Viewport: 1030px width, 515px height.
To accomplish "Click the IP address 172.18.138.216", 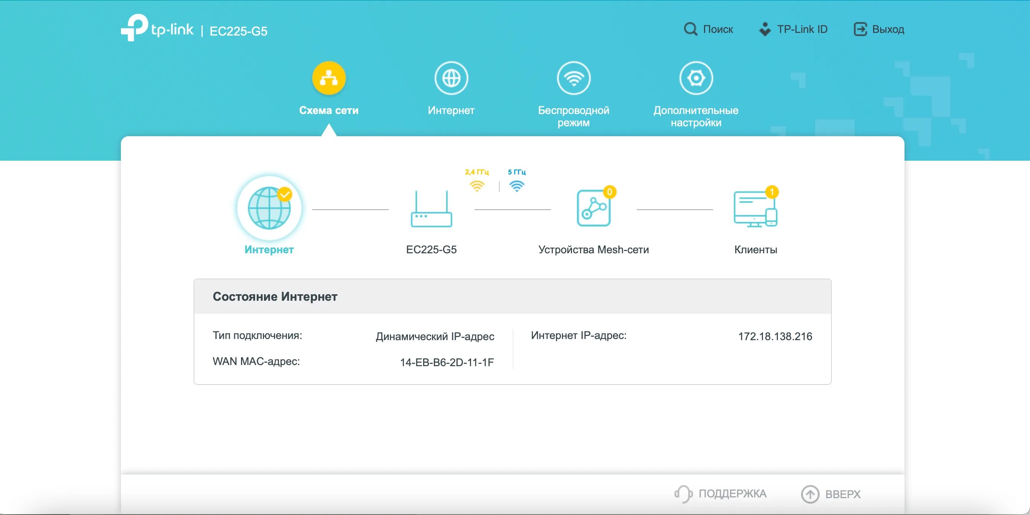I will pyautogui.click(x=775, y=336).
